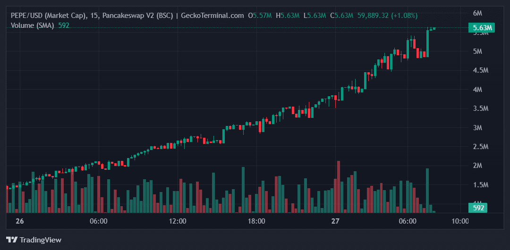Click the 26 date label on time axis
This screenshot has width=510, height=250.
point(20,221)
